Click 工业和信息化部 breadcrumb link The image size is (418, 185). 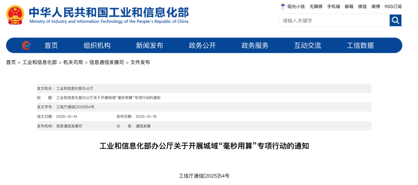tap(39, 62)
